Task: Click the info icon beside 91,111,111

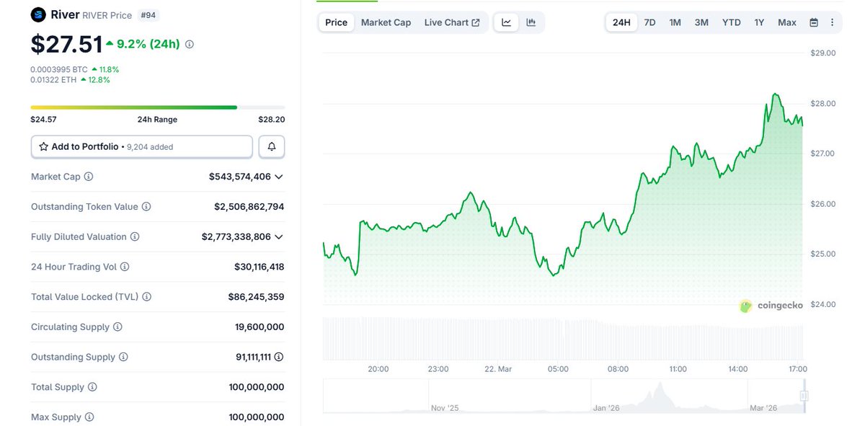Action: tap(279, 358)
